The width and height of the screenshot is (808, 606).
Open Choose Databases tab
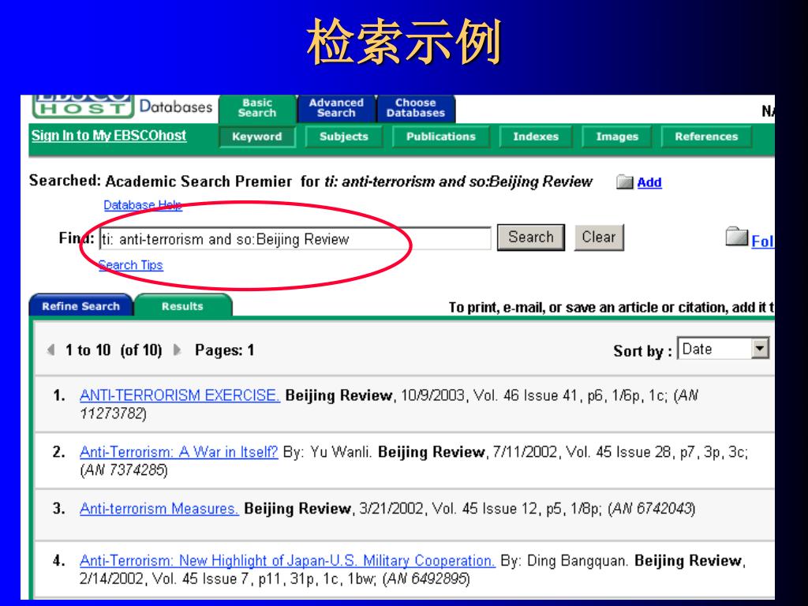click(x=415, y=108)
